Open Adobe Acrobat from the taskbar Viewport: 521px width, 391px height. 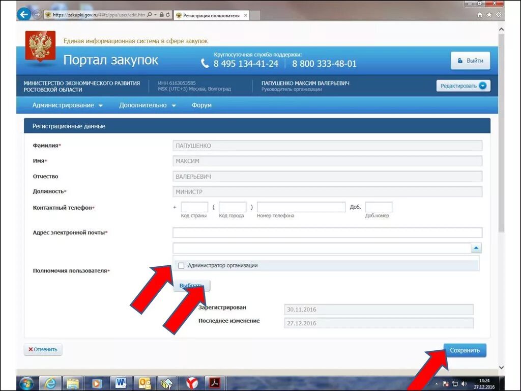point(215,384)
